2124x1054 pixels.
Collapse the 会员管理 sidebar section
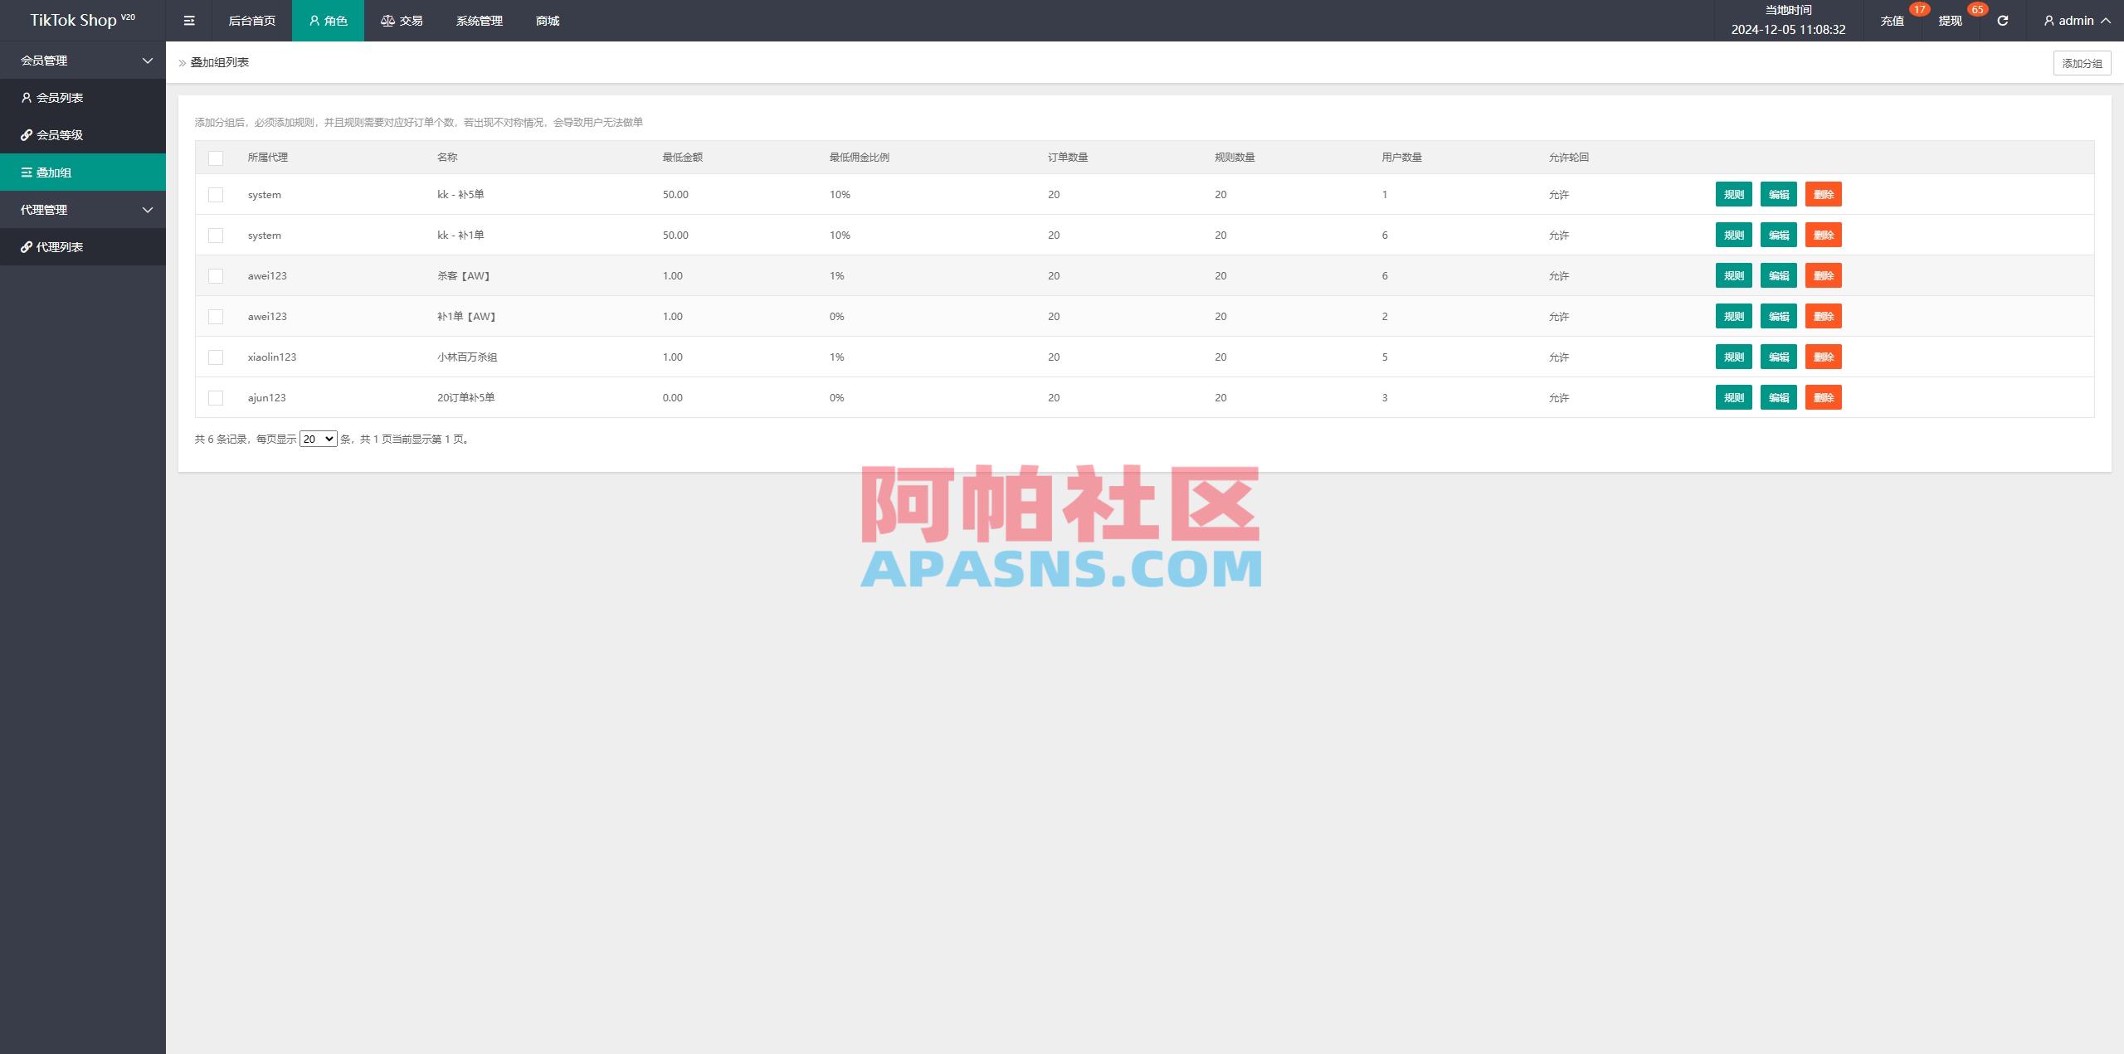(83, 60)
